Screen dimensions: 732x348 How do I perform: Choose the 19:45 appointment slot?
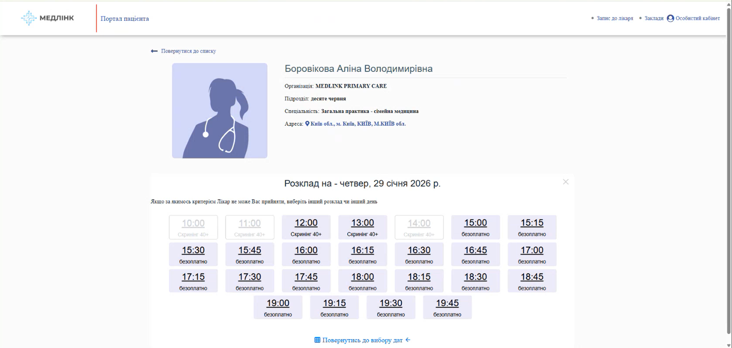[447, 308]
